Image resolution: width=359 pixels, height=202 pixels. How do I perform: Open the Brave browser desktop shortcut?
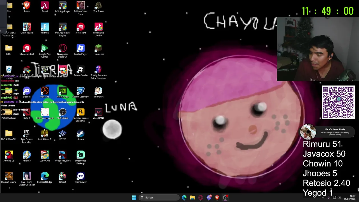point(27,7)
